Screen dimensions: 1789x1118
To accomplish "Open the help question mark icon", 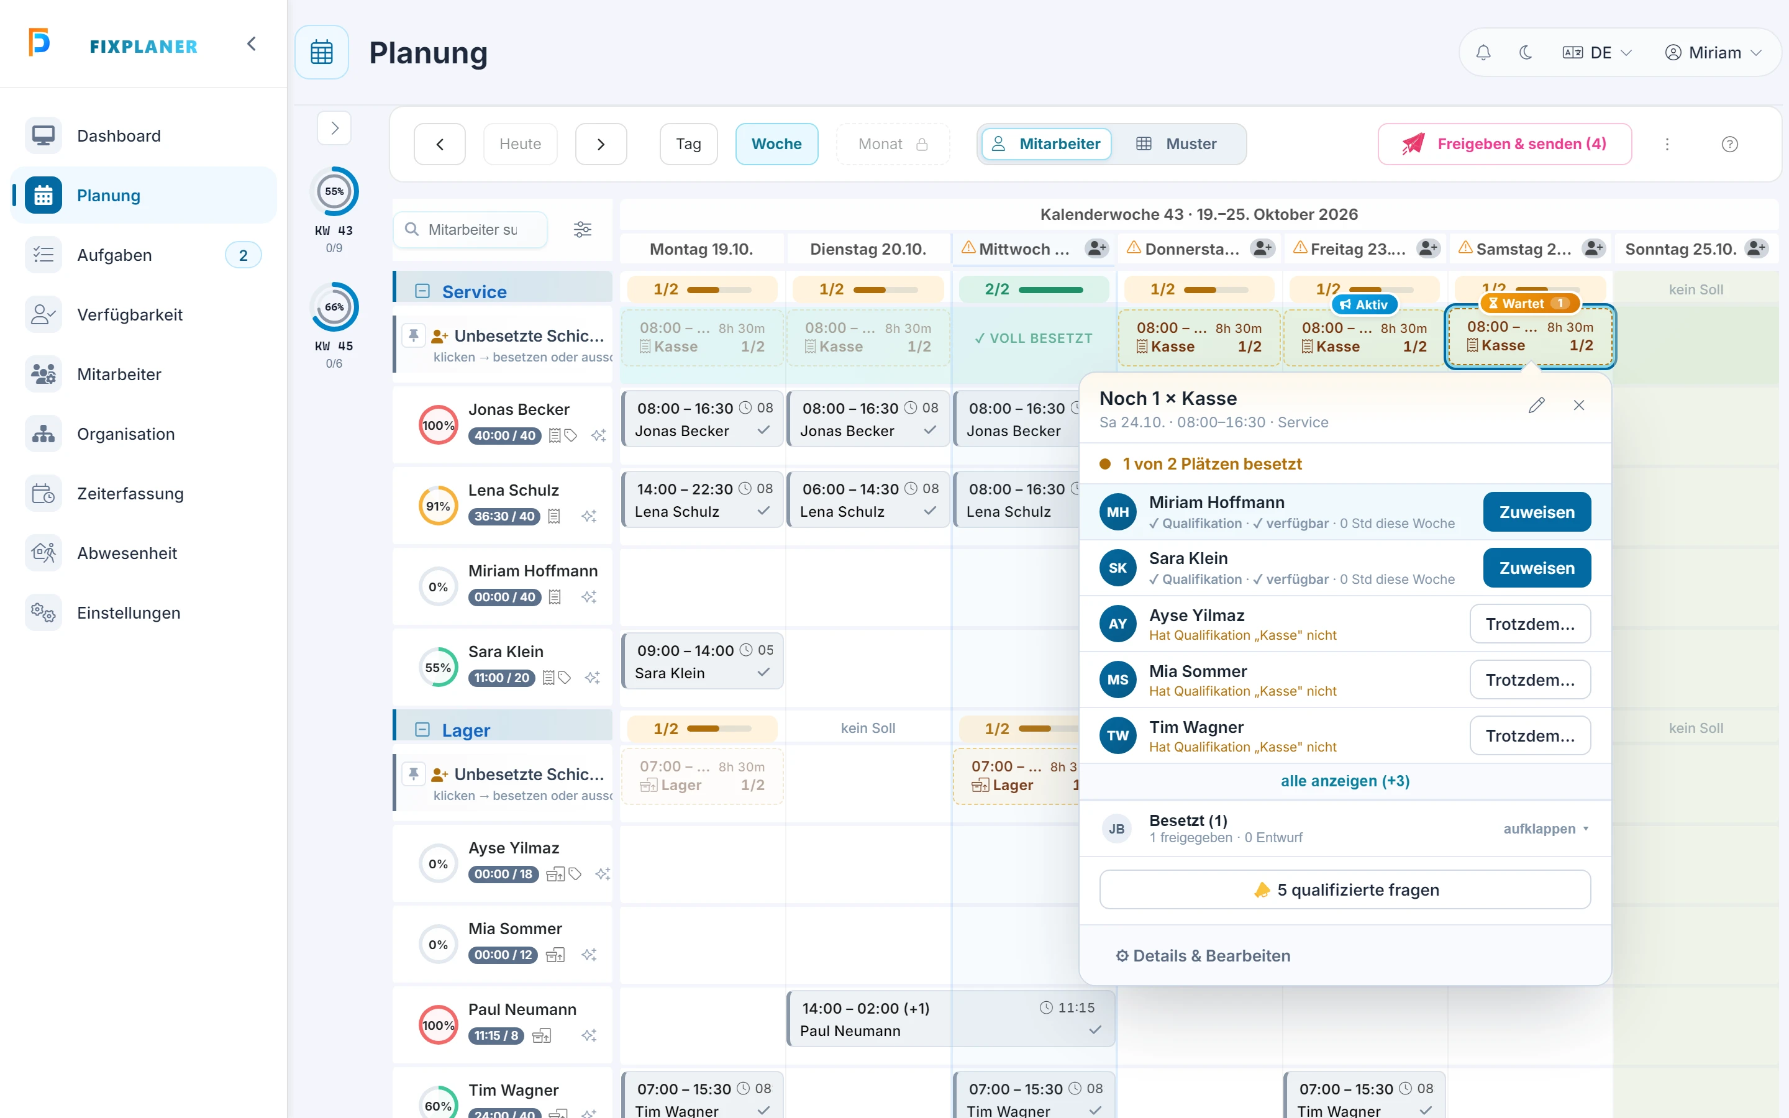I will coord(1730,144).
